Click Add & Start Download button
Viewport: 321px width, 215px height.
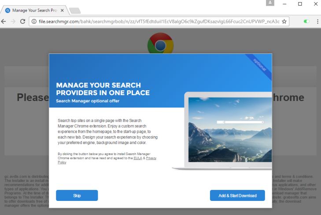coord(237,195)
